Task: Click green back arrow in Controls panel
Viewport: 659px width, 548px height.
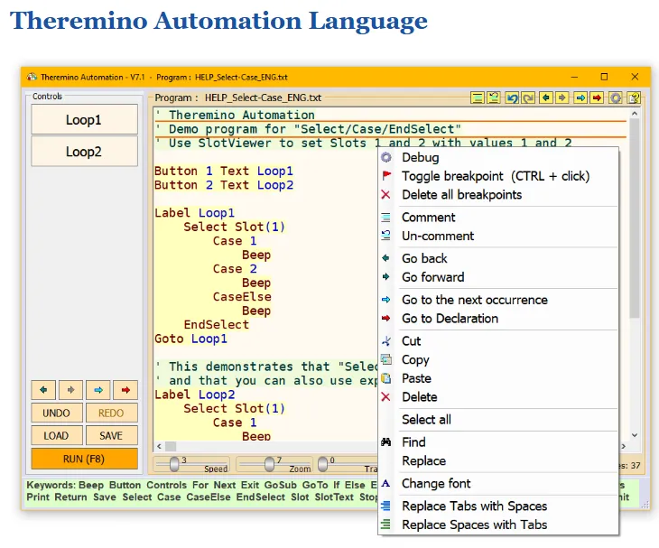Action: [43, 390]
